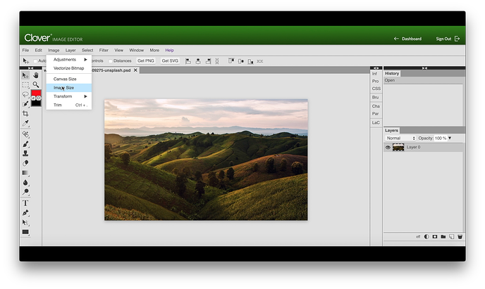The image size is (485, 289).
Task: Click the Get PNG button
Action: pos(146,61)
